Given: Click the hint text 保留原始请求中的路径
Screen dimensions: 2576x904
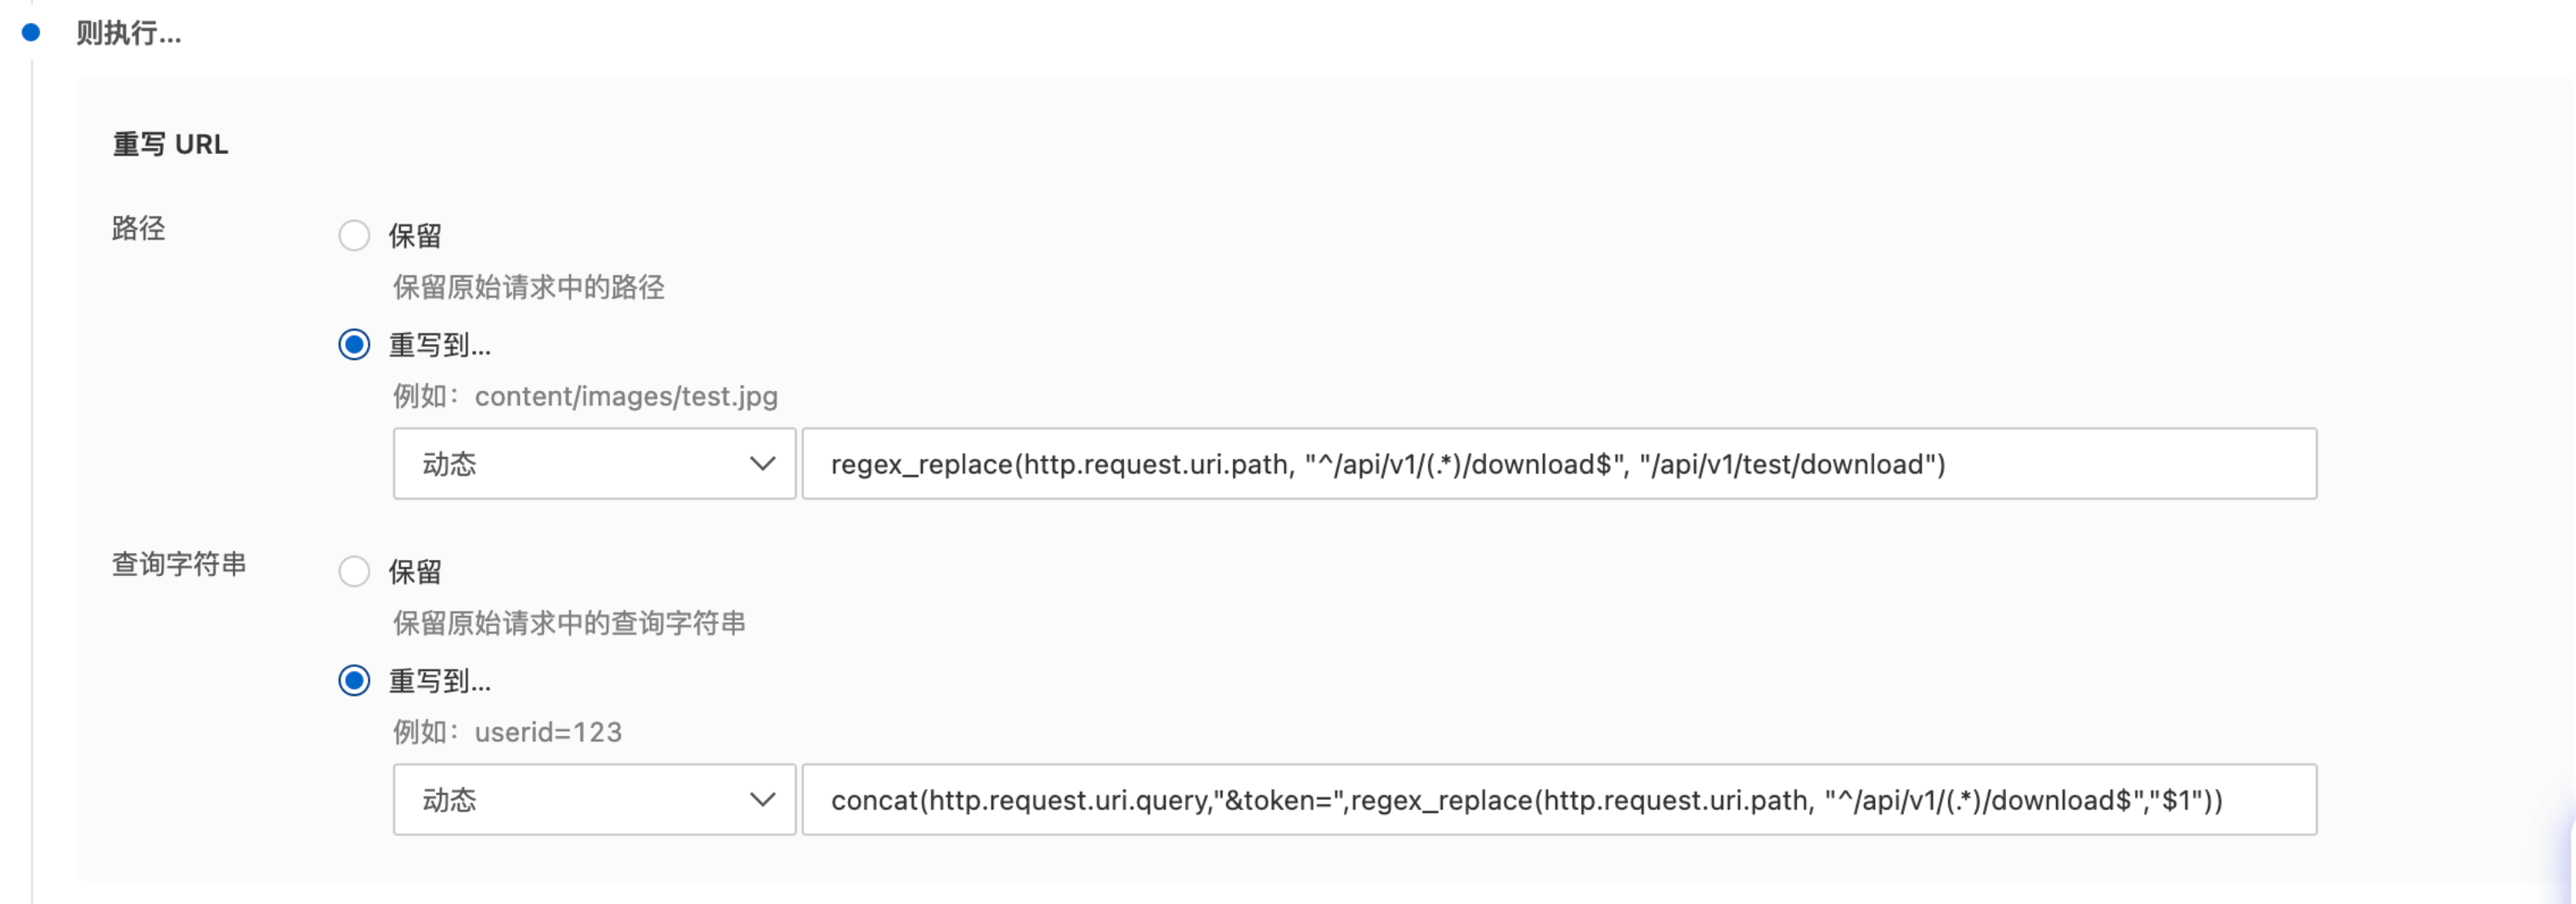Looking at the screenshot, I should (528, 288).
